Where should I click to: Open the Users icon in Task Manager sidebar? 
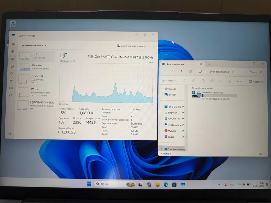12,81
